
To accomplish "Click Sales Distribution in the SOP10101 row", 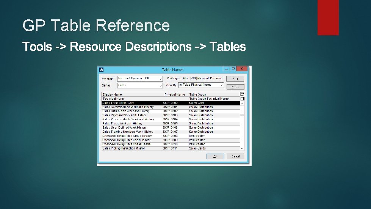I will pos(200,107).
